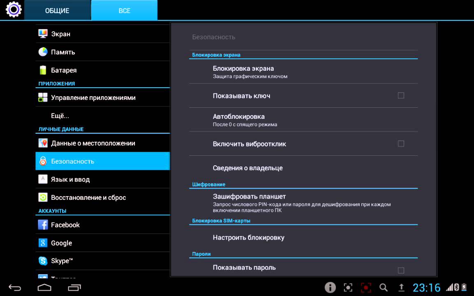
Task: Open the Память settings row
Action: point(103,52)
